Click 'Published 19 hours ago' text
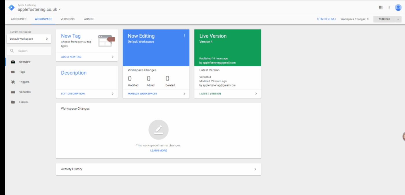This screenshot has width=405, height=195. tap(213, 59)
